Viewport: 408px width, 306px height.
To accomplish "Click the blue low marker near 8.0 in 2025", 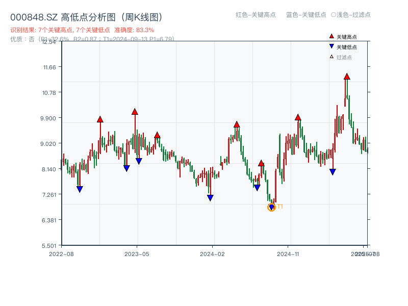I will point(333,172).
